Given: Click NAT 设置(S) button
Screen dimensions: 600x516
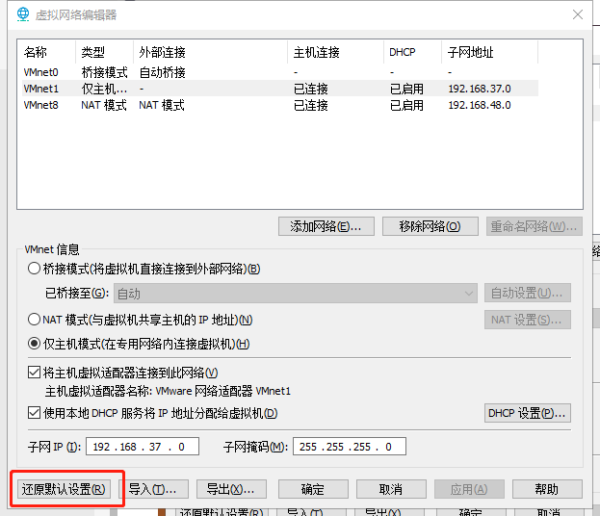Looking at the screenshot, I should point(528,320).
